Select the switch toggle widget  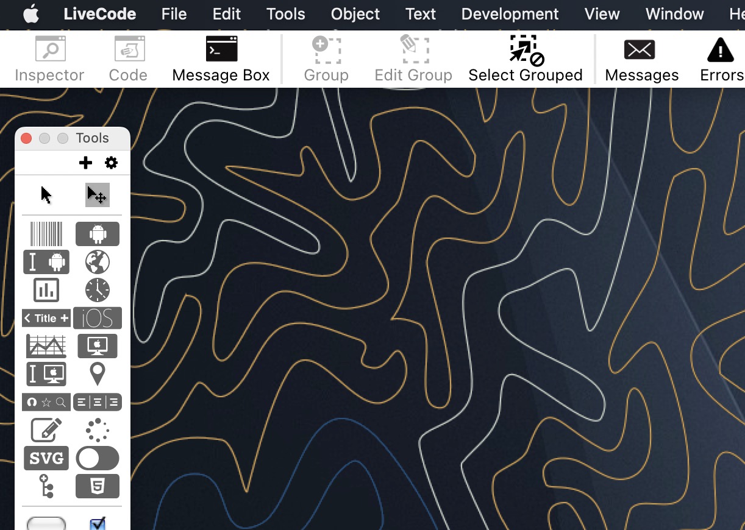click(x=98, y=458)
